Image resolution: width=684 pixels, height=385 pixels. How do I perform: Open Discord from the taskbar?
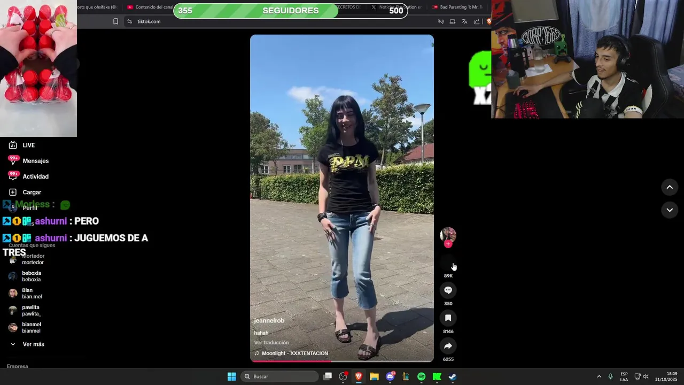(390, 376)
